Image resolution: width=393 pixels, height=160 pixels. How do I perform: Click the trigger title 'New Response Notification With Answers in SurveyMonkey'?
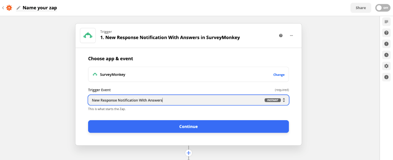point(170,38)
